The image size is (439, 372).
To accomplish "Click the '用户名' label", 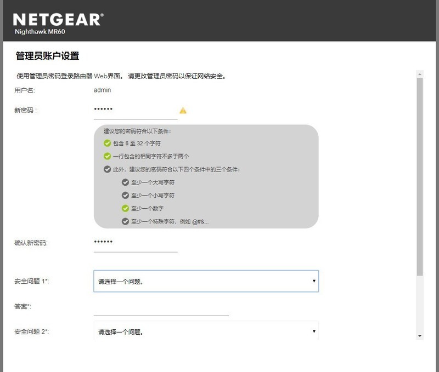I will 25,90.
